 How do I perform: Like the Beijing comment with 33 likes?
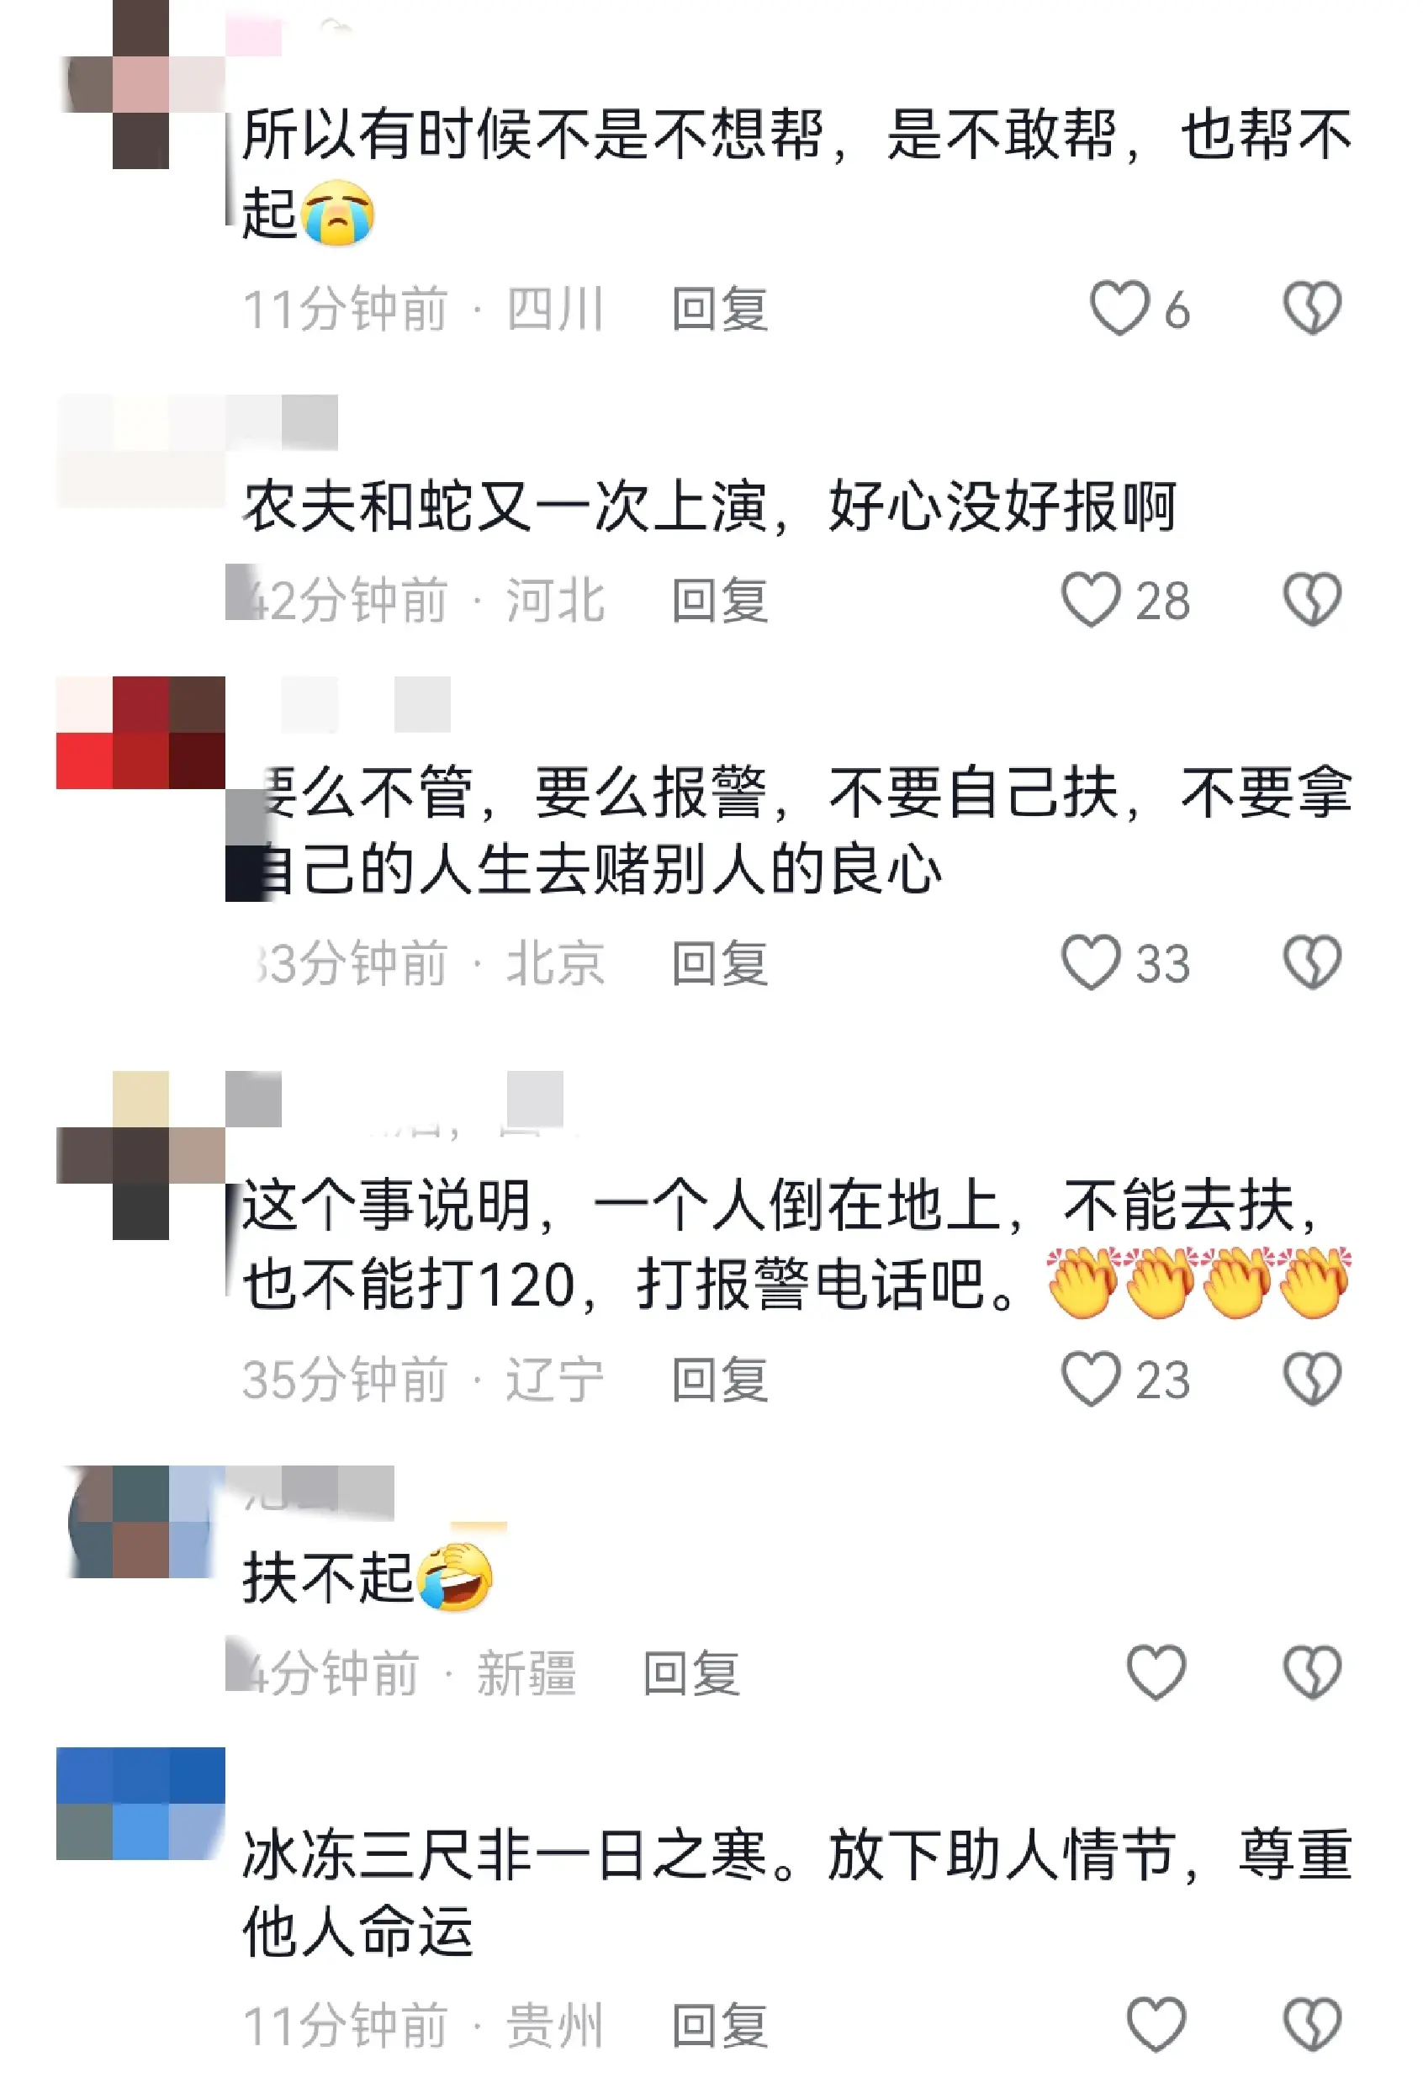click(1091, 962)
